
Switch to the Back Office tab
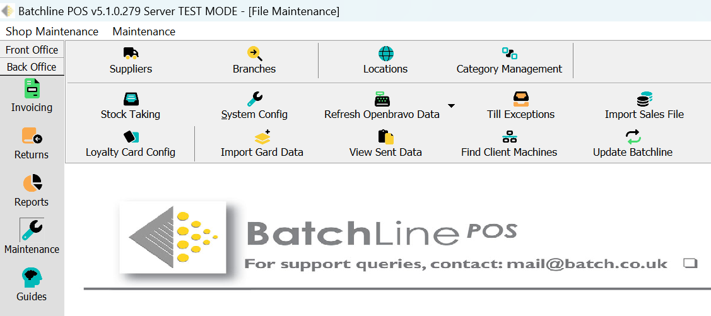32,67
